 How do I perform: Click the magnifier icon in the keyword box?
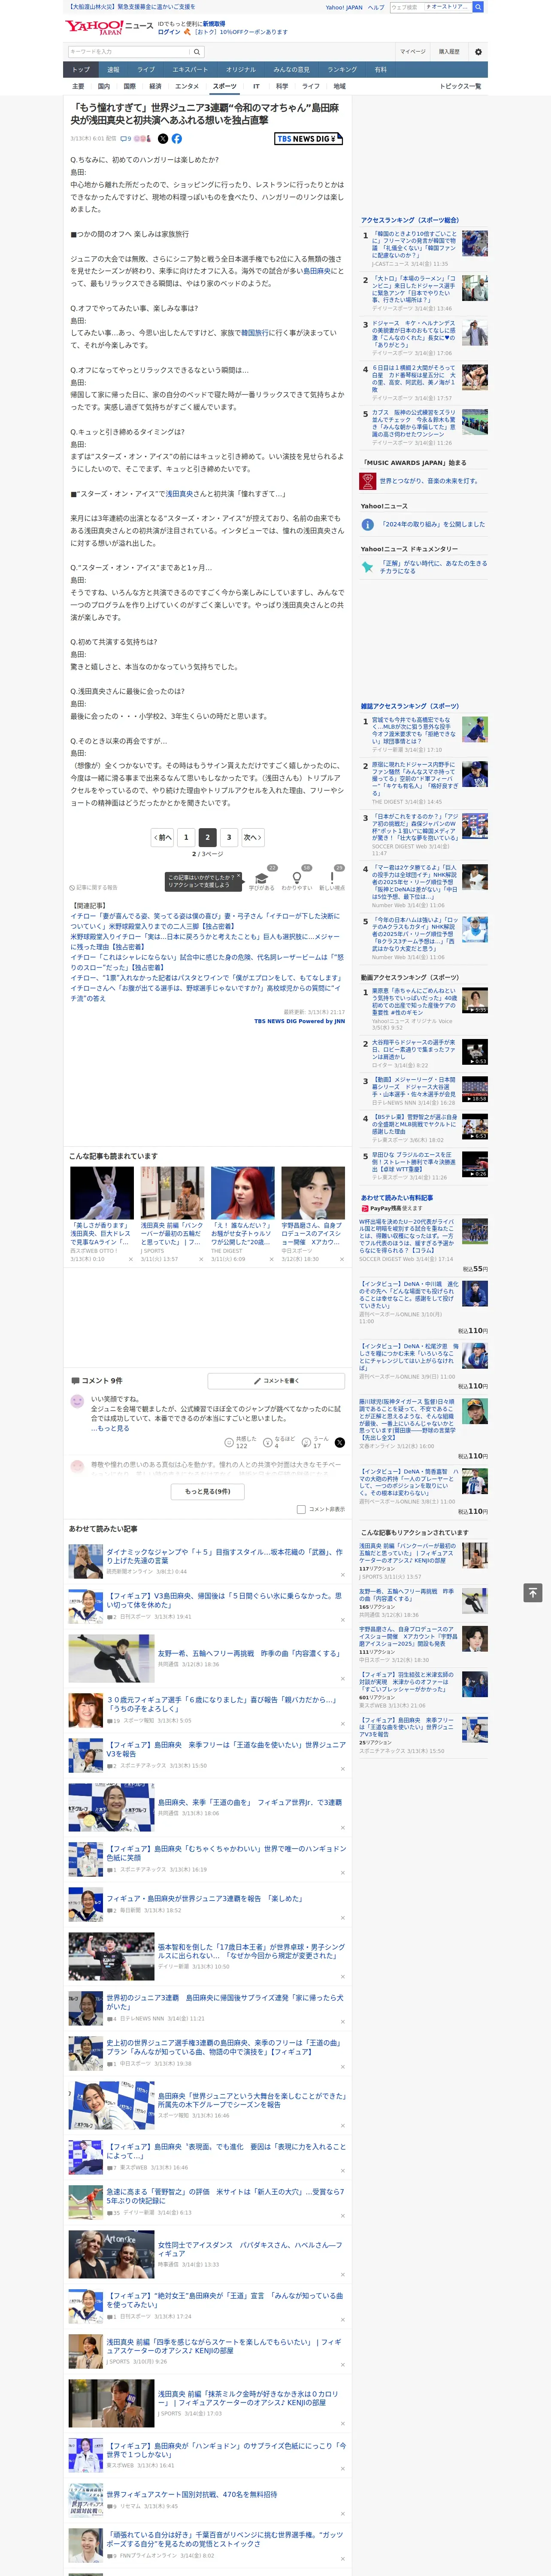pos(197,51)
